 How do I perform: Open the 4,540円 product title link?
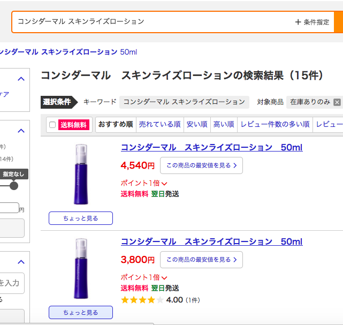(x=212, y=148)
